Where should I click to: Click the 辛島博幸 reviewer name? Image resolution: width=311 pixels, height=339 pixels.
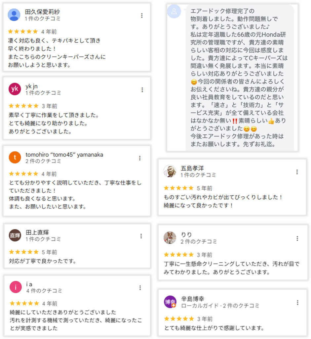point(193,299)
